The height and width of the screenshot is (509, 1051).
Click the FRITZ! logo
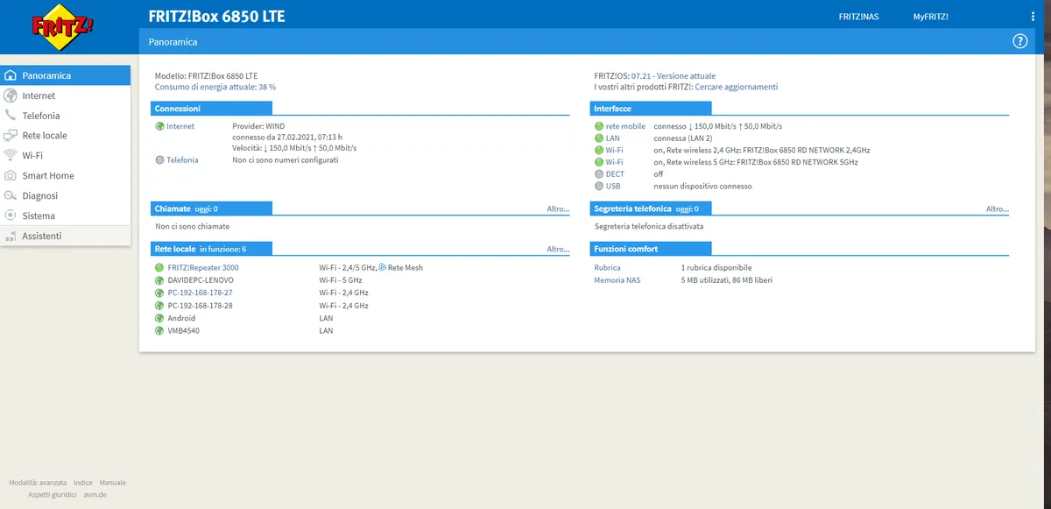[62, 25]
